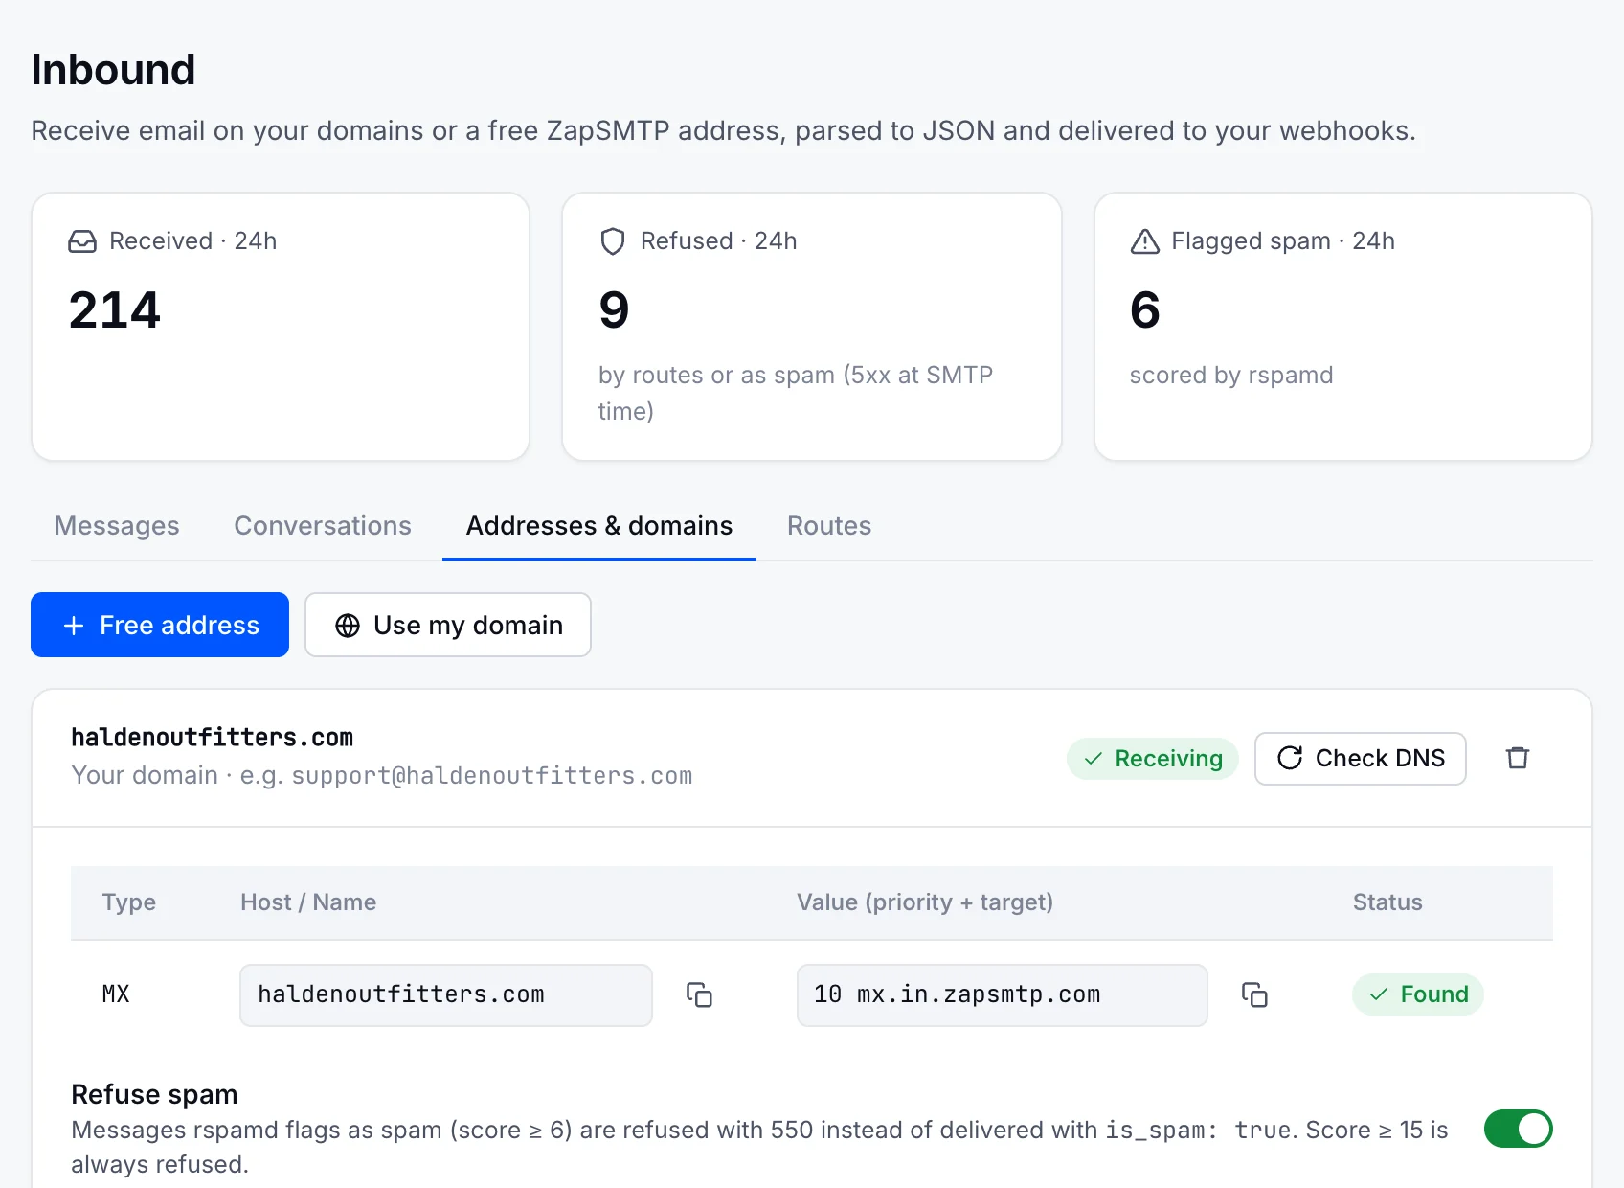Screen dimensions: 1624x1188
Task: Click the 'scored by rspamd' caption
Action: (x=1231, y=375)
